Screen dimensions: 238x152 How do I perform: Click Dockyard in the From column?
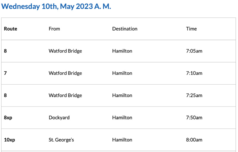click(59, 118)
